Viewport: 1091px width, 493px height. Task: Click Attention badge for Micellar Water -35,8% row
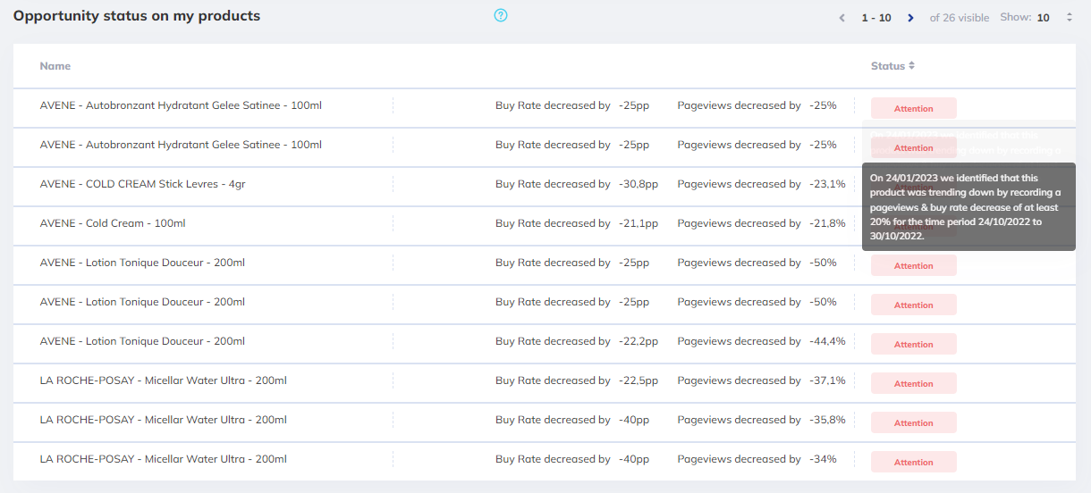[913, 422]
